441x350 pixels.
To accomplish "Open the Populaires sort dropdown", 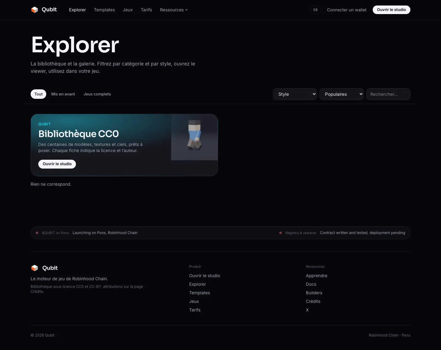I will pyautogui.click(x=341, y=94).
